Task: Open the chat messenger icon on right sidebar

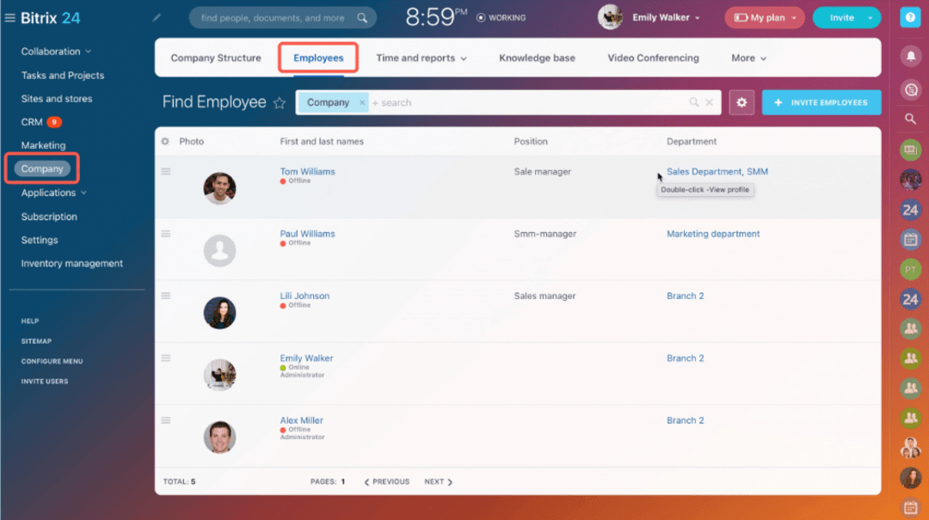Action: click(x=910, y=89)
